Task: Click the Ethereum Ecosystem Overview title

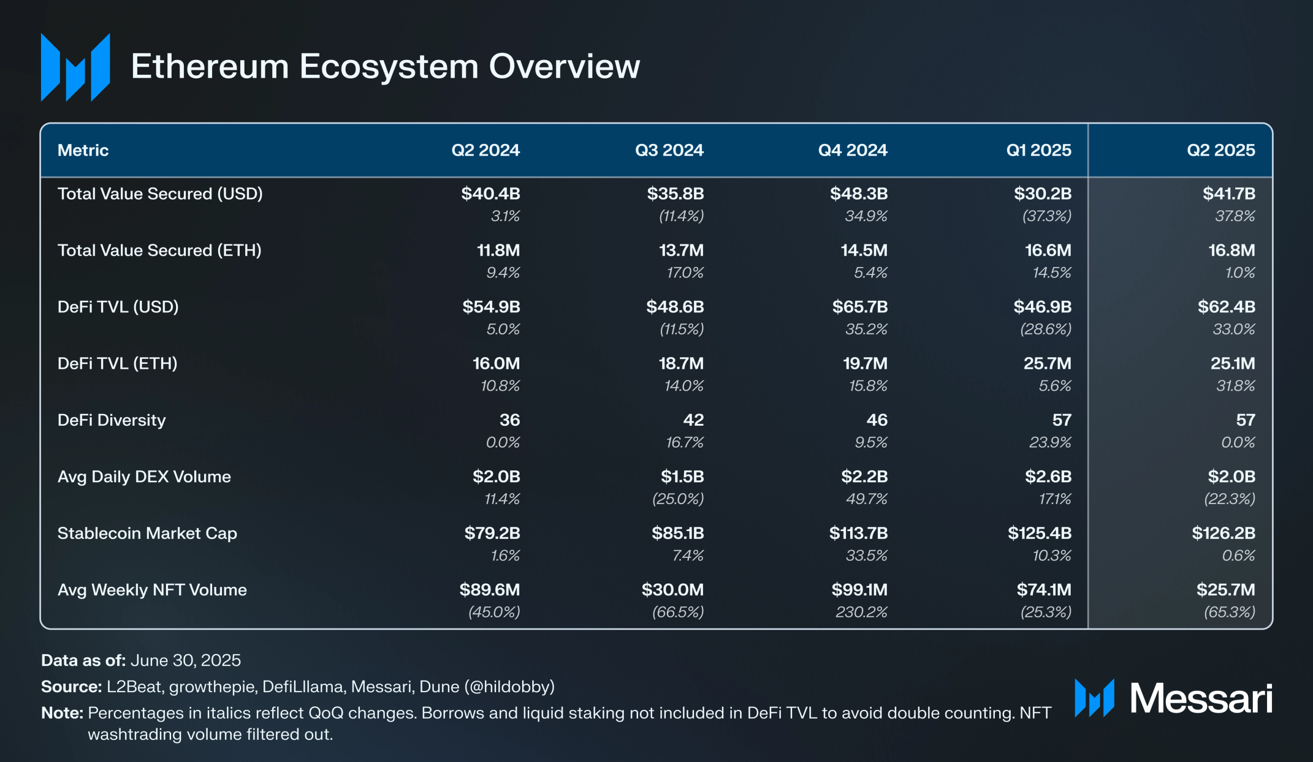Action: (385, 66)
